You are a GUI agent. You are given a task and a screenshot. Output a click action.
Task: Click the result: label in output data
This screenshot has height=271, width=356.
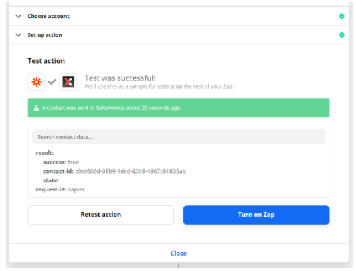[44, 153]
